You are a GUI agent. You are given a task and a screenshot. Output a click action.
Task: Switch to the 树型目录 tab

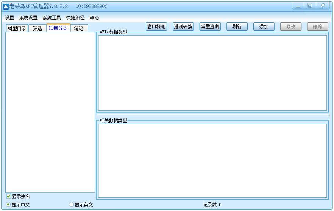(17, 28)
